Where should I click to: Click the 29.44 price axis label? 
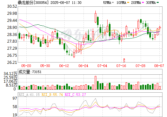(12, 21)
